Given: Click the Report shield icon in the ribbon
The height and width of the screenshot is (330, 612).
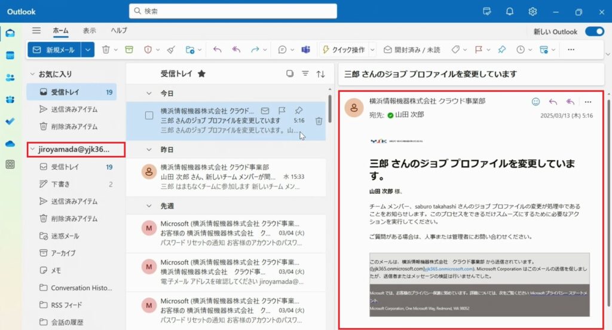Looking at the screenshot, I should (x=148, y=50).
